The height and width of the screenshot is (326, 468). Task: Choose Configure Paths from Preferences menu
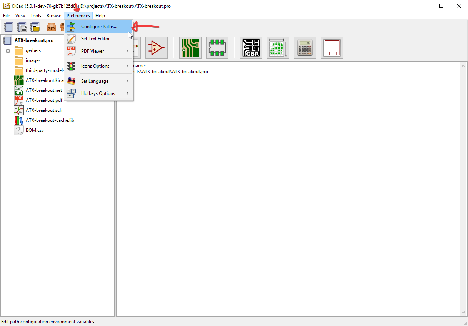99,27
